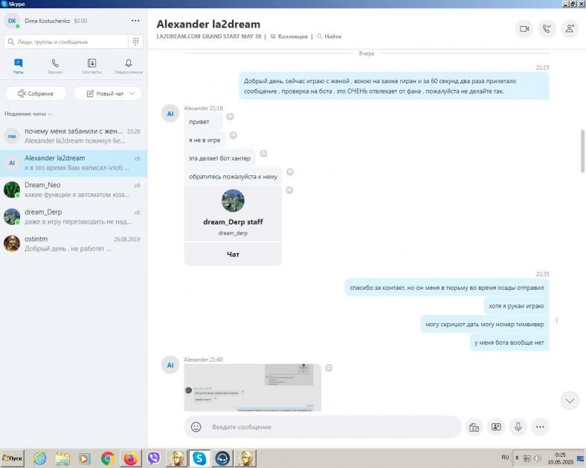Open the dial pad next to search
Viewport: 586px width, 468px height.
point(136,42)
